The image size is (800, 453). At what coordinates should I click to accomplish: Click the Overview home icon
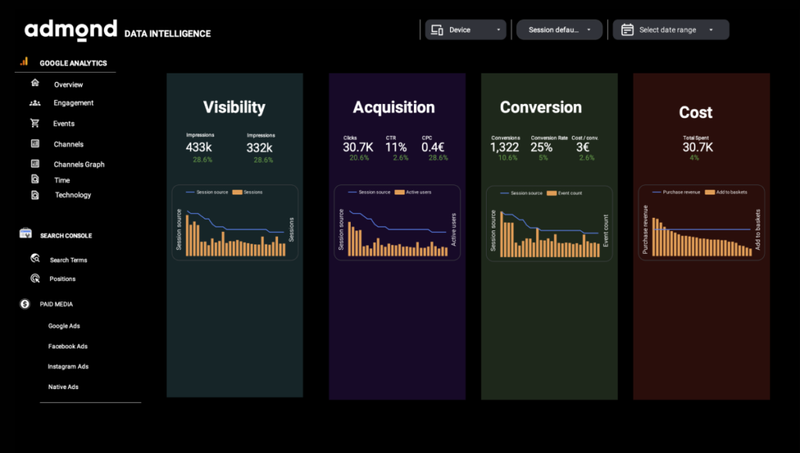pyautogui.click(x=34, y=83)
